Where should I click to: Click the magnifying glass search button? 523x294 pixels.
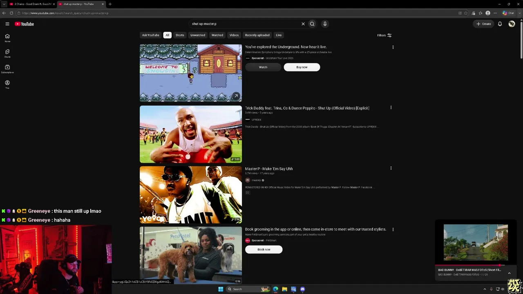[312, 24]
